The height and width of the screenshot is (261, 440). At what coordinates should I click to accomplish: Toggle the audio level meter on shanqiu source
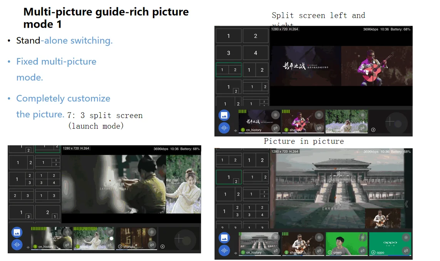pyautogui.click(x=286, y=111)
